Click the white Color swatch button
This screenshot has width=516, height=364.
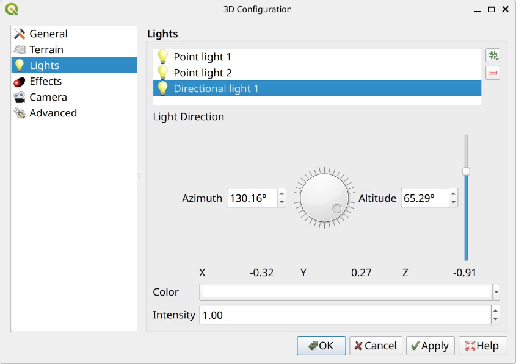(x=346, y=292)
